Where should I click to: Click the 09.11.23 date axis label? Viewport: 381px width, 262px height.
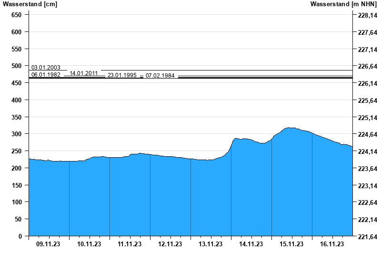[49, 244]
